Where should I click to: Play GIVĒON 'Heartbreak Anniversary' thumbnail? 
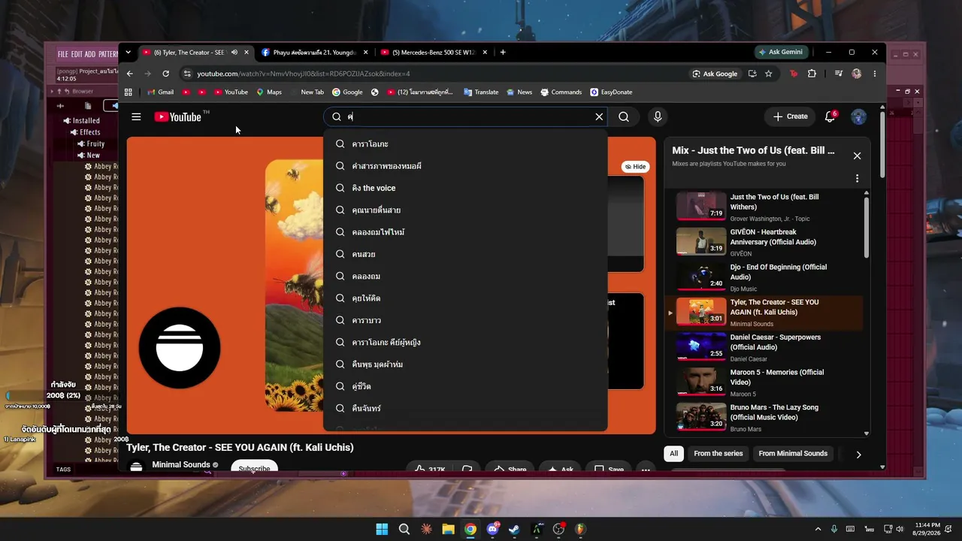(701, 241)
